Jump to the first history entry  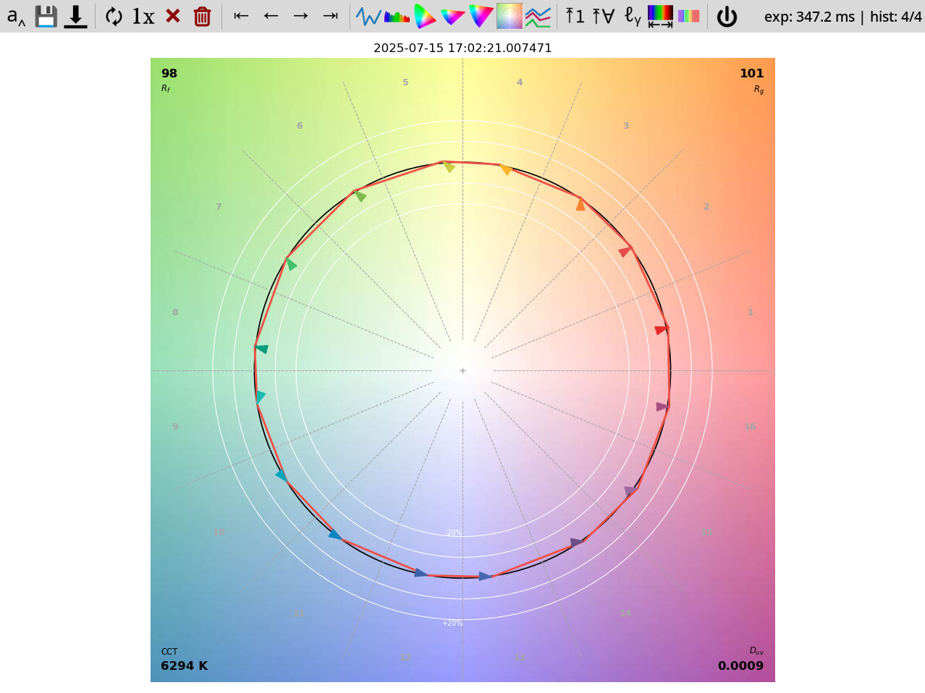tap(241, 16)
